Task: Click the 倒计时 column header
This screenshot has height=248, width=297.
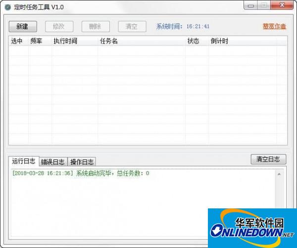Action: 243,41
